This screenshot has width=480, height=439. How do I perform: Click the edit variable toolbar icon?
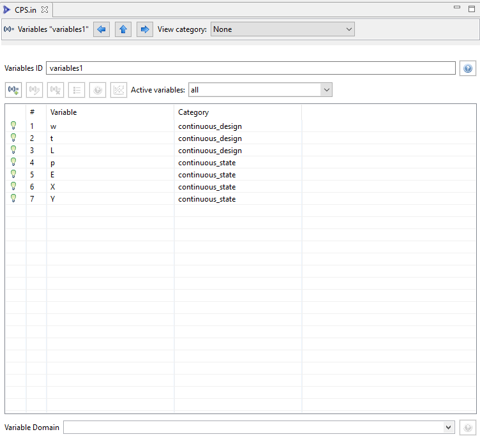tap(34, 90)
